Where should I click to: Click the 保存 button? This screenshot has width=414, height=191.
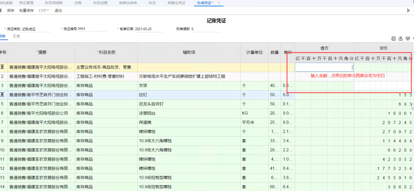11,10
